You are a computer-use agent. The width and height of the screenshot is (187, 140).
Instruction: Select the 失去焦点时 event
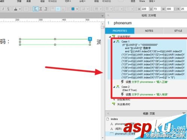[x=124, y=104]
